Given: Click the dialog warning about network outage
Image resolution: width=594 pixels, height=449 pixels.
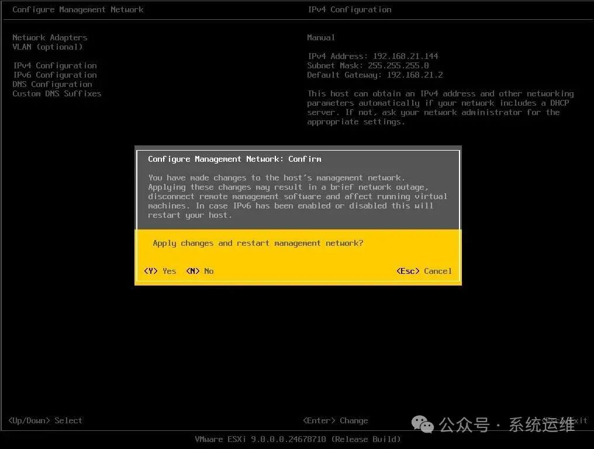Looking at the screenshot, I should coord(298,196).
